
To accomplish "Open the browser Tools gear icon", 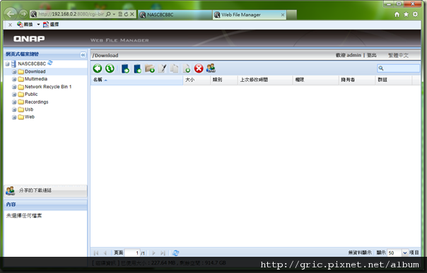I will coord(415,14).
